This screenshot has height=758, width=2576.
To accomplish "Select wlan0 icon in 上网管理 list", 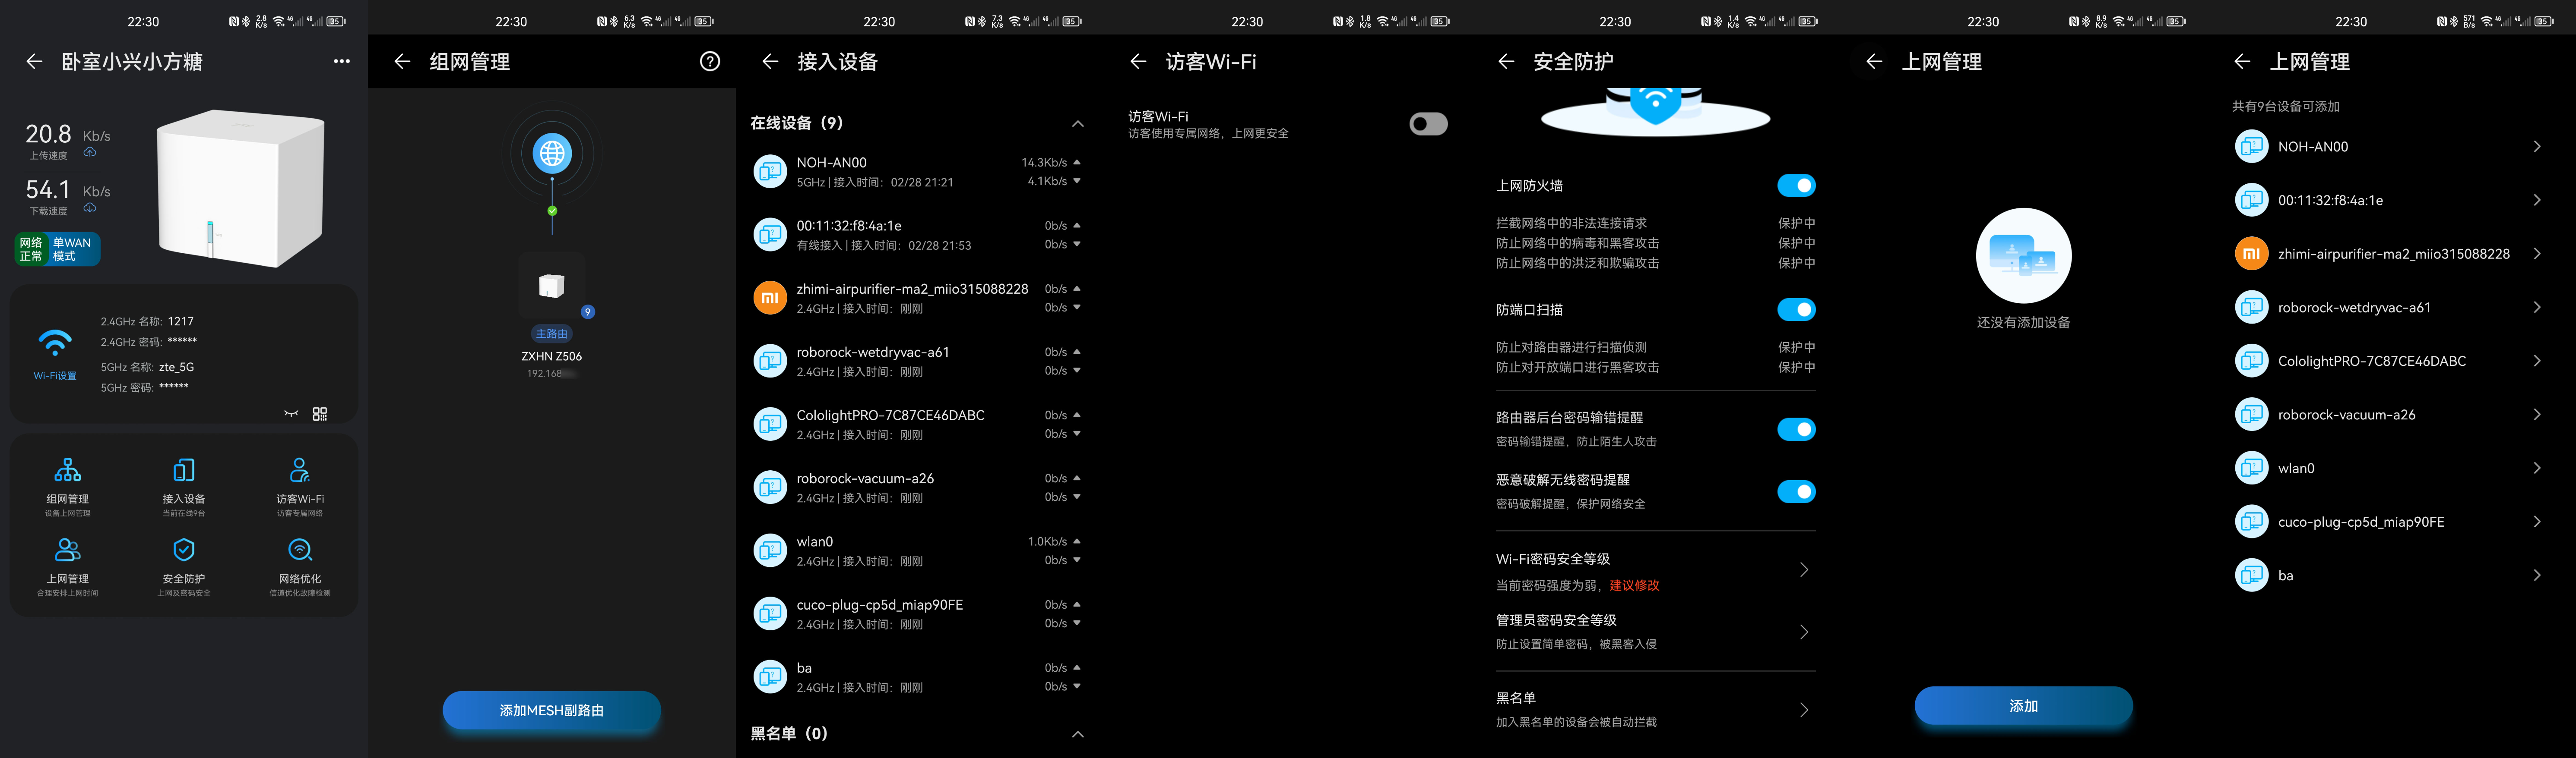I will point(2252,469).
